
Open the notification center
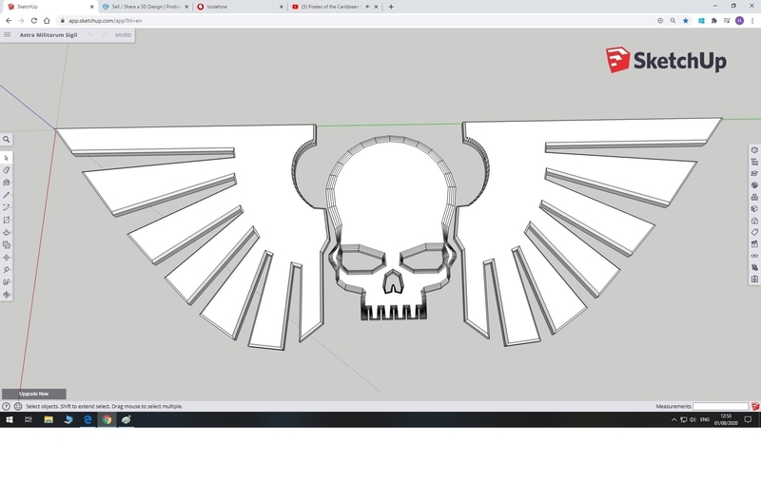[748, 419]
